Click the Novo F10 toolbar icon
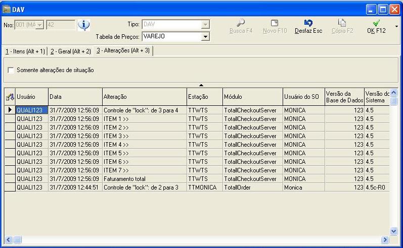 275,23
